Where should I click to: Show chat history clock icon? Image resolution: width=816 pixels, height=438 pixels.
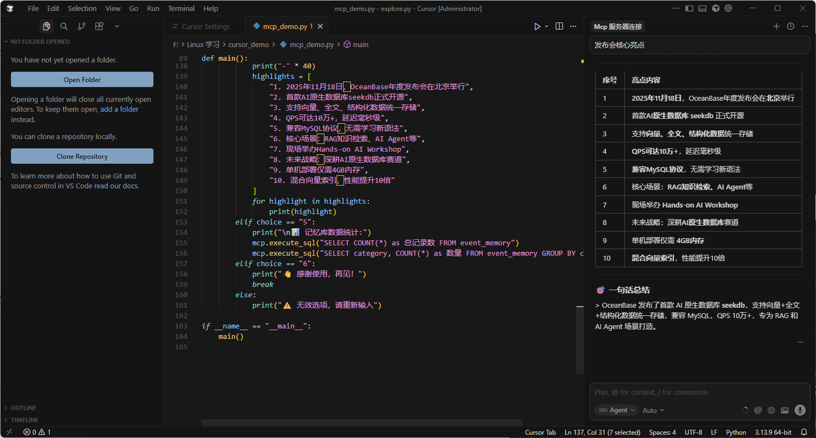tap(790, 26)
